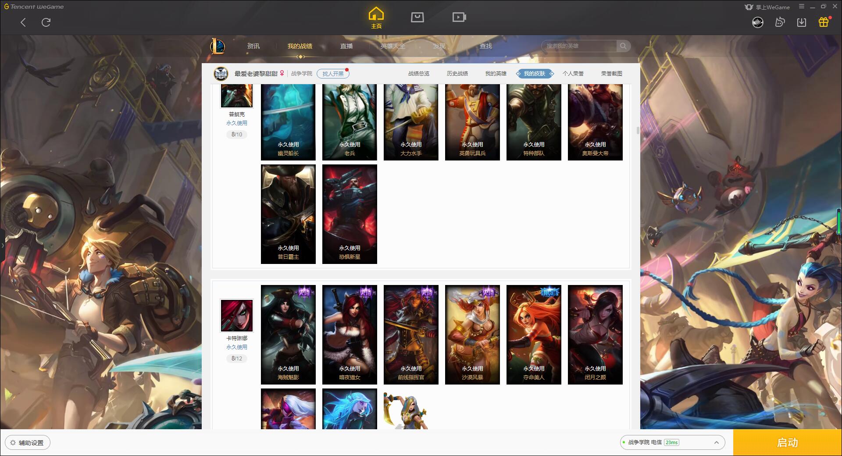Click the Tencent WeGame logo

[34, 7]
